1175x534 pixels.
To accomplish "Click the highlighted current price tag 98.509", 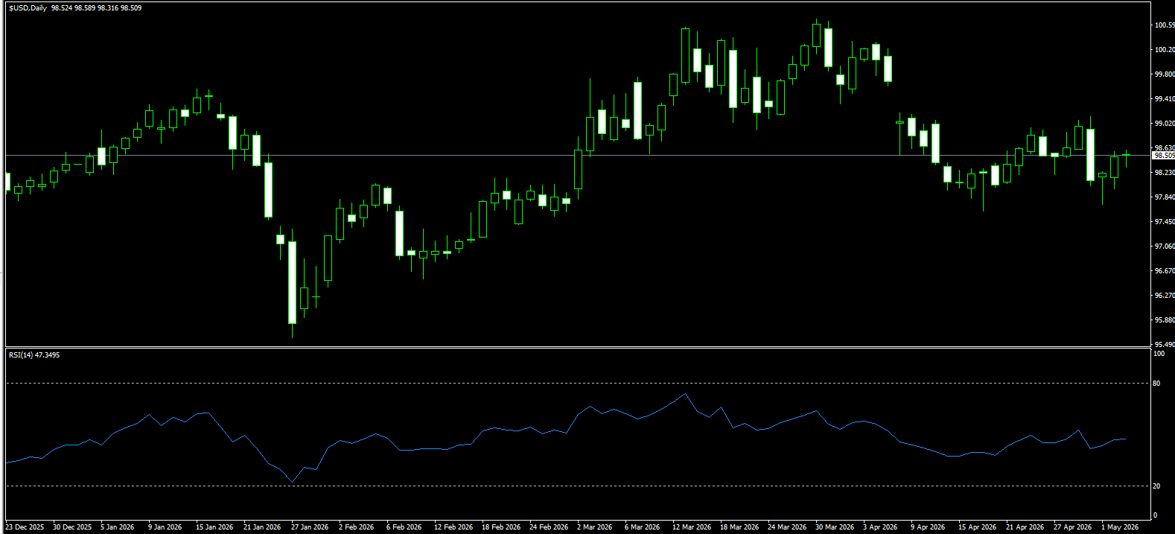I will 1163,156.
